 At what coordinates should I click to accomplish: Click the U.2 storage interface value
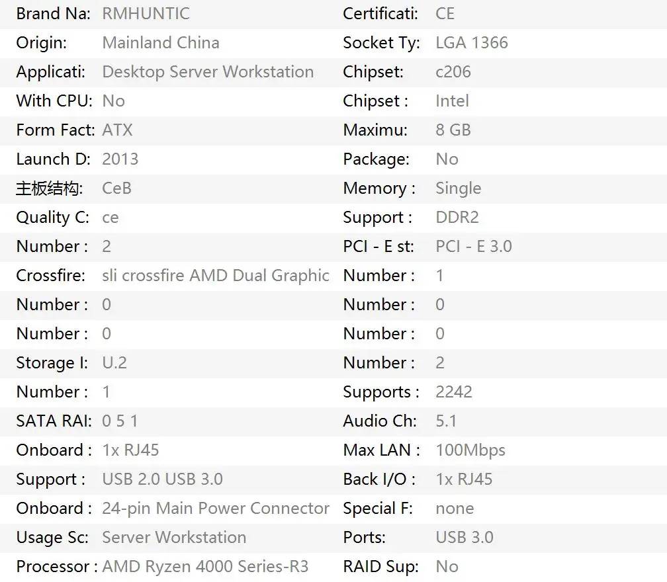pyautogui.click(x=114, y=363)
